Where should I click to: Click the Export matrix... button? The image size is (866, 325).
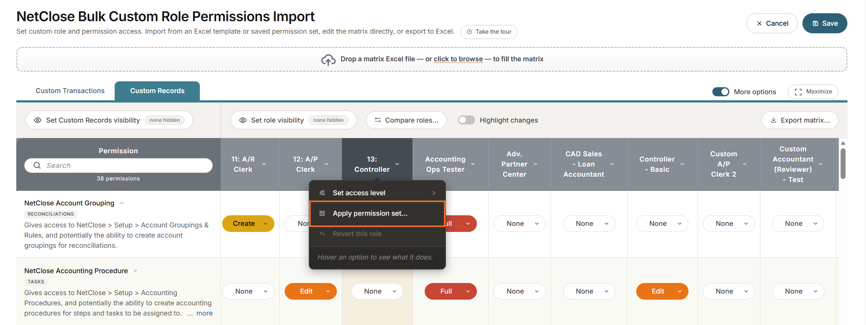tap(800, 120)
